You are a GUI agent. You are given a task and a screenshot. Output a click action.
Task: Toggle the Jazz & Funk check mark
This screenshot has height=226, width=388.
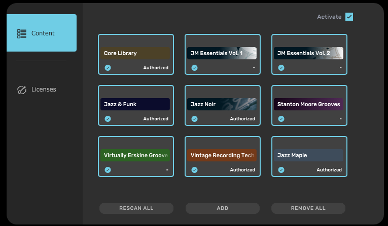point(108,119)
